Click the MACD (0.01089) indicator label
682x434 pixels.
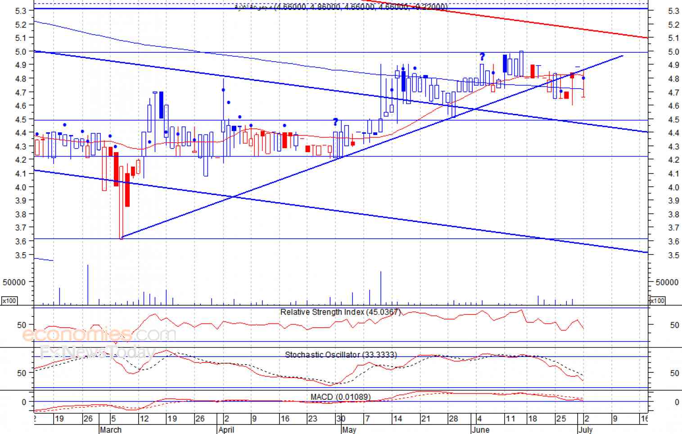pyautogui.click(x=340, y=397)
